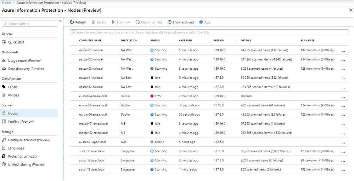Sort by Computer Name column

click(x=90, y=41)
